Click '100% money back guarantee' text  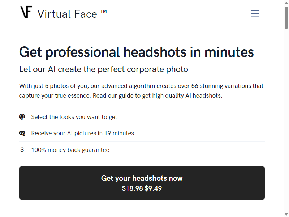pyautogui.click(x=70, y=150)
